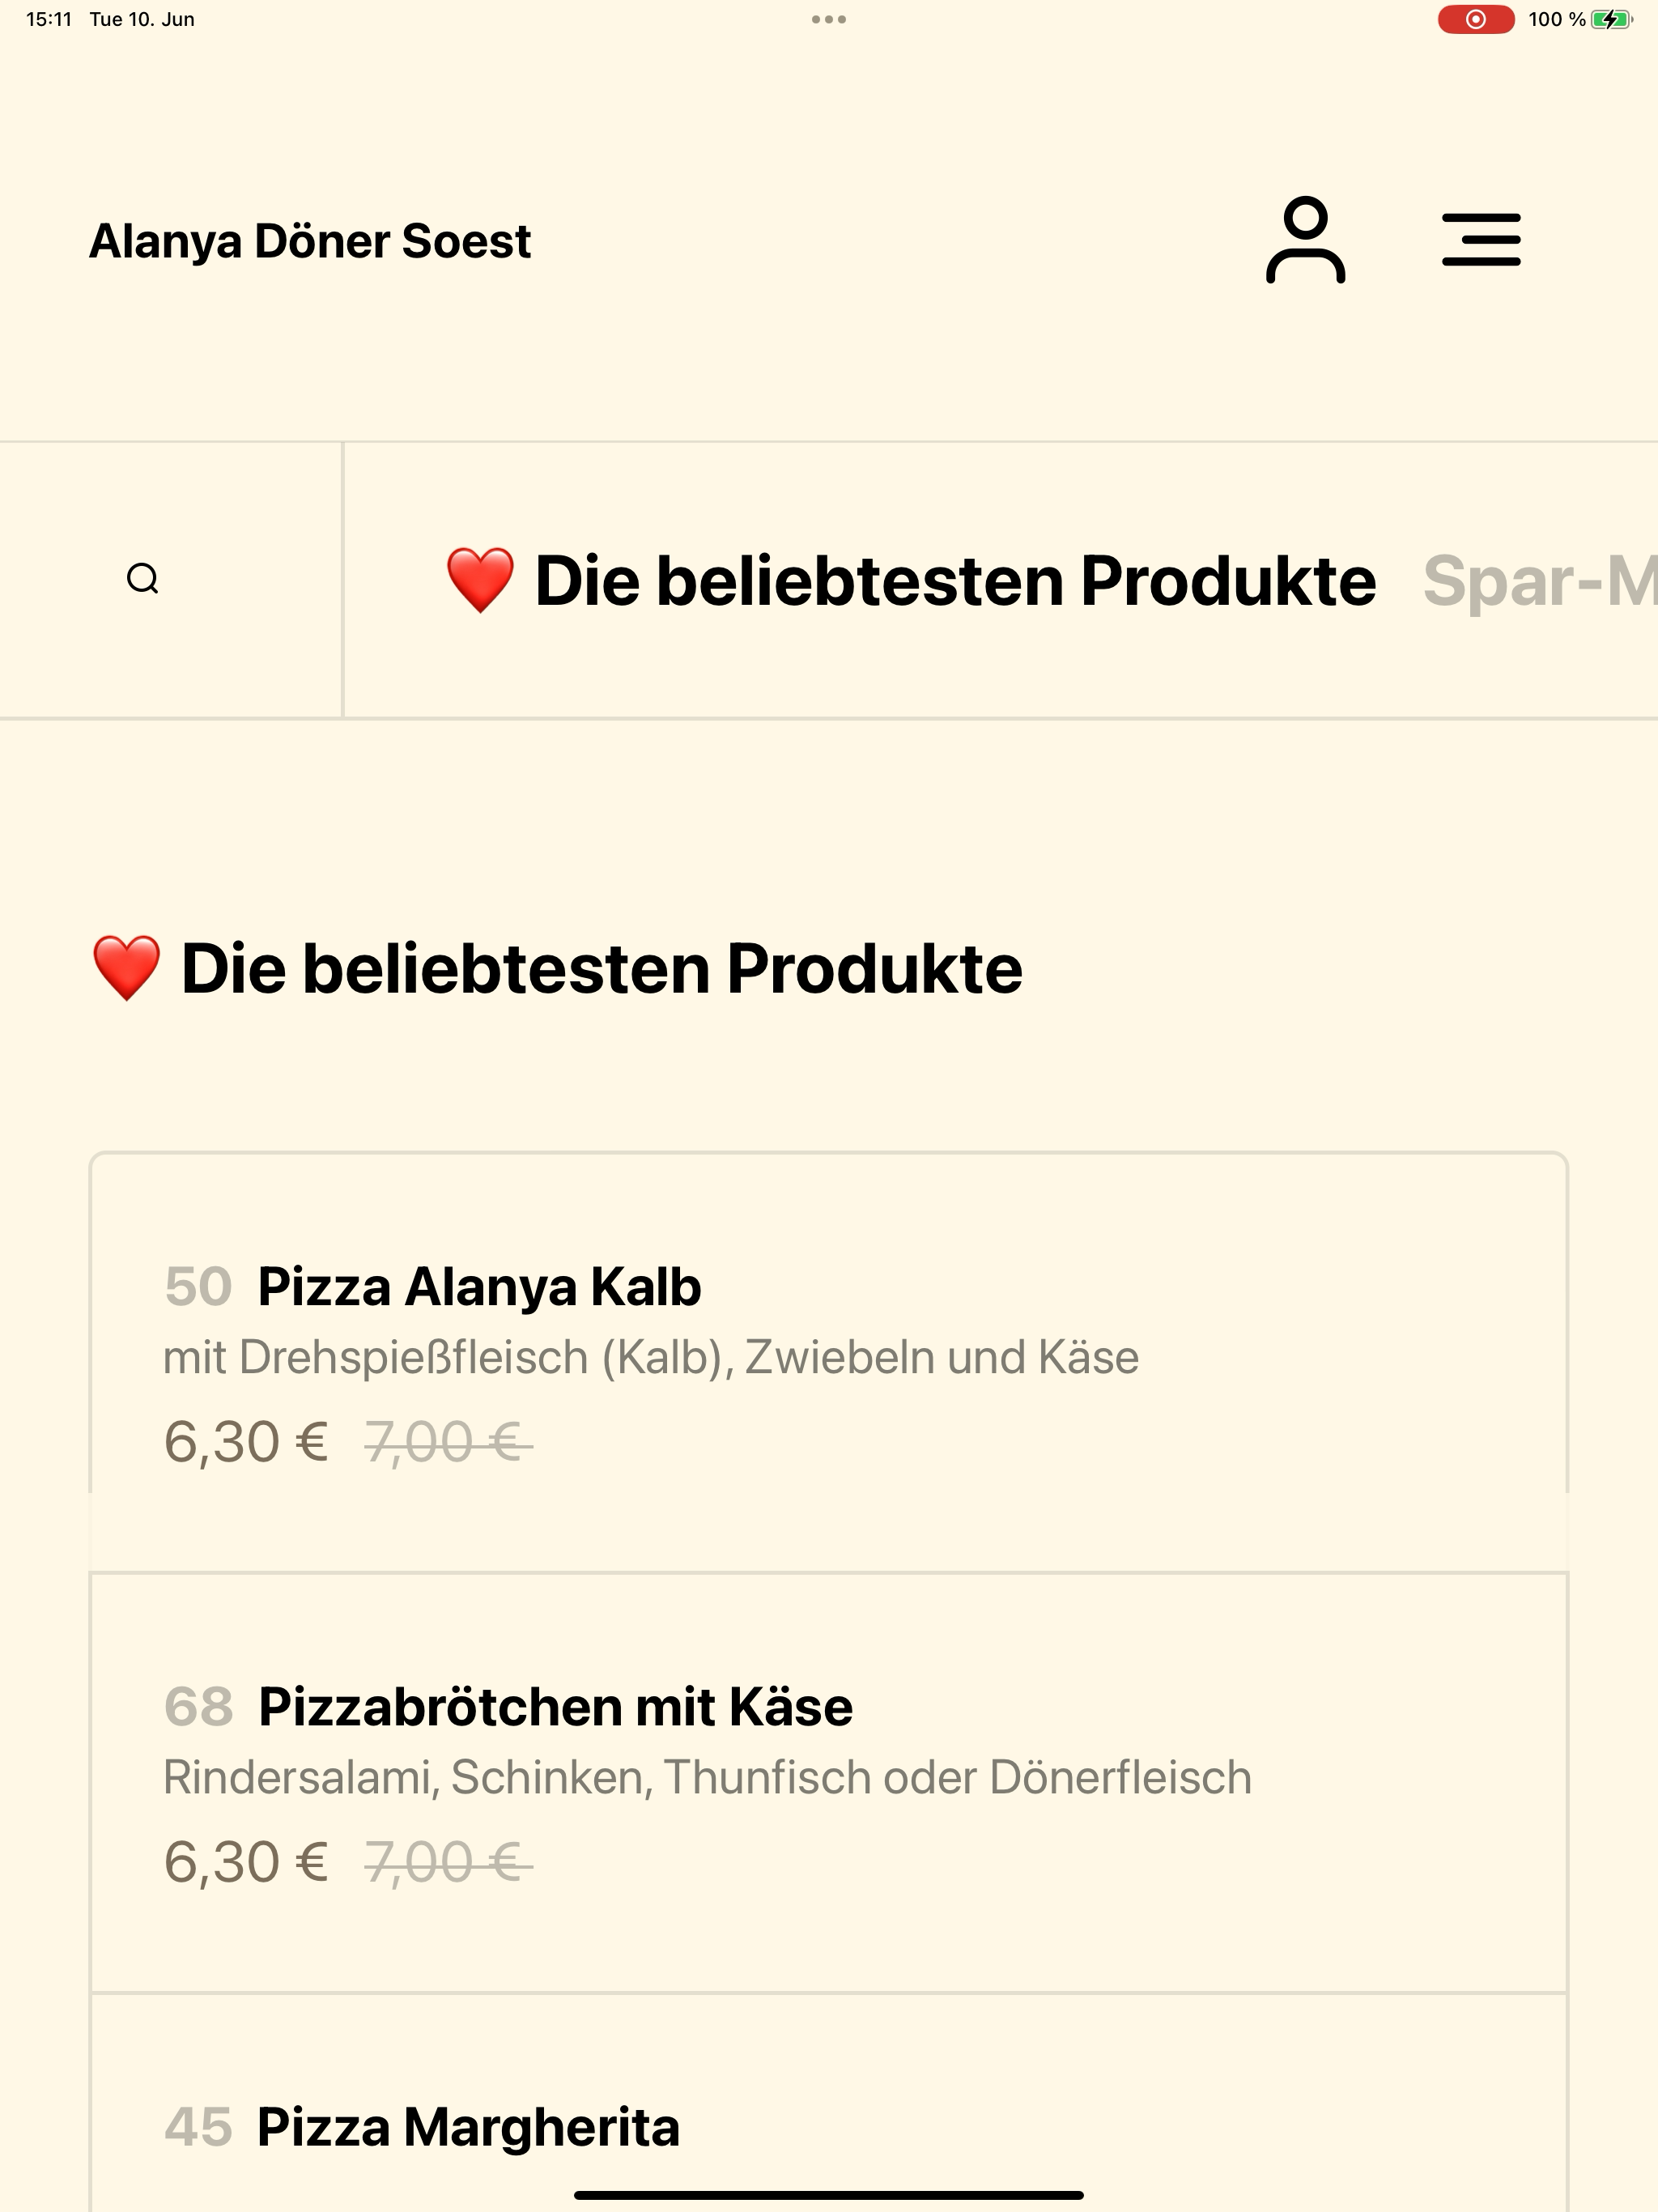Switch to the Spar-M category tab
The image size is (1658, 2212).
(x=1540, y=580)
